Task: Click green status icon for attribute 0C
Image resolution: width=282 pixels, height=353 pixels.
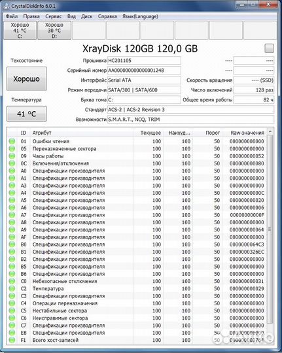Action: [12, 163]
